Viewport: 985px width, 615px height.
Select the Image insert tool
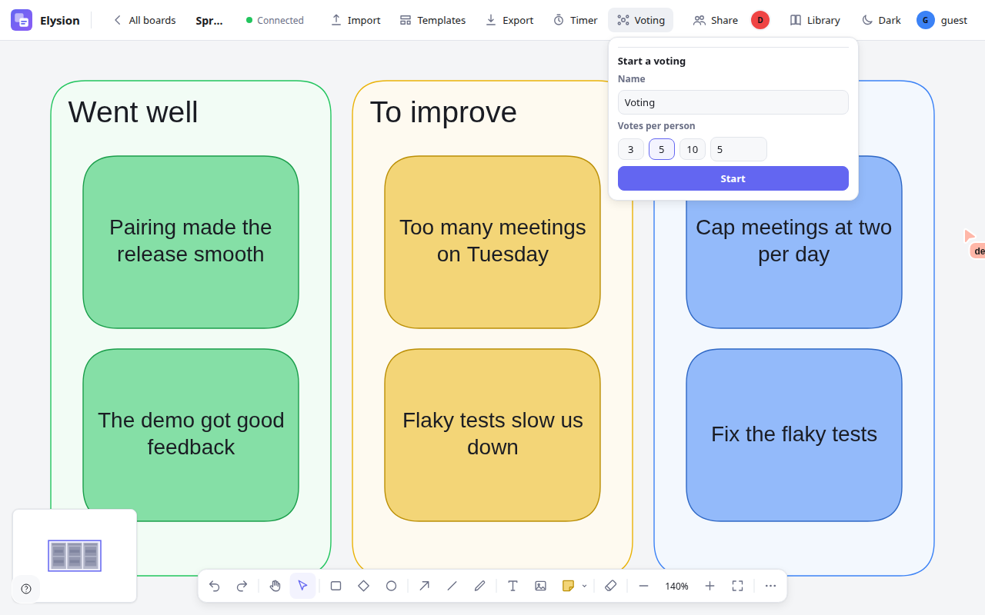pyautogui.click(x=540, y=586)
